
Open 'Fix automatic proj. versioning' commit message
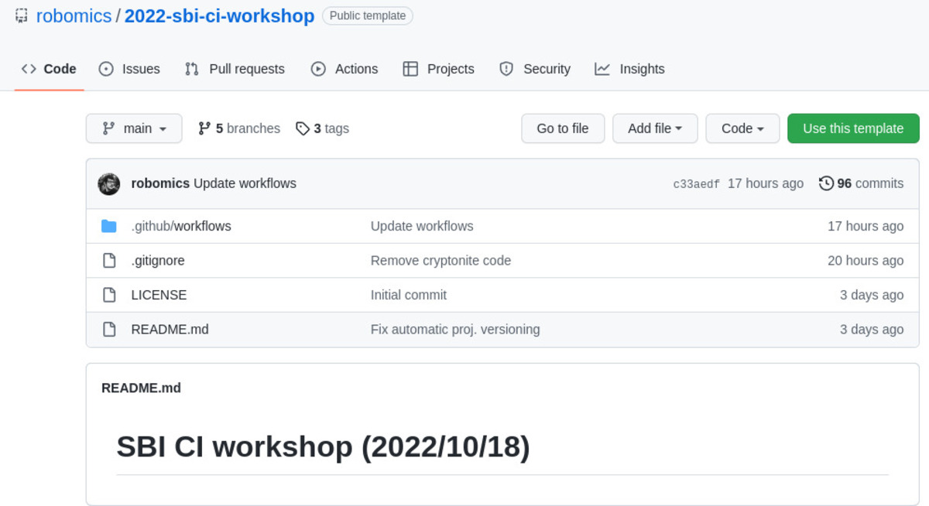coord(455,330)
